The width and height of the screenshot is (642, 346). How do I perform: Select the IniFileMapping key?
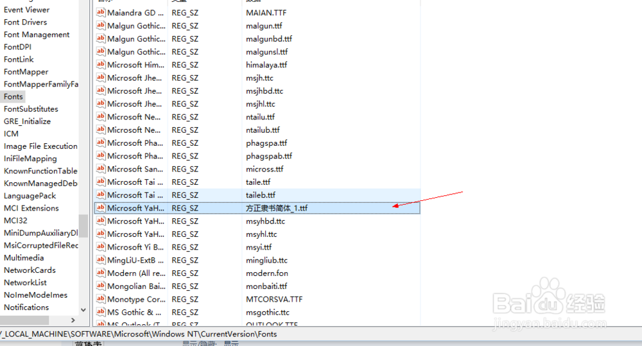click(x=30, y=159)
